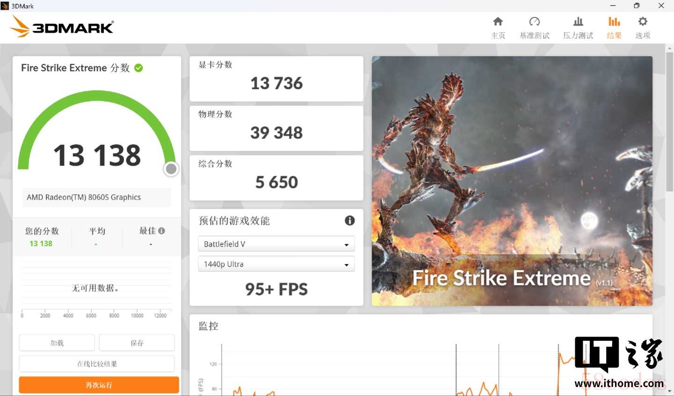Click the Save (保存) button
Image resolution: width=674 pixels, height=396 pixels.
137,343
